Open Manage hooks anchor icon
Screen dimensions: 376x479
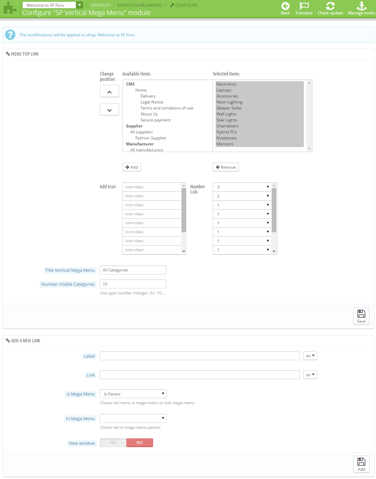pyautogui.click(x=361, y=6)
